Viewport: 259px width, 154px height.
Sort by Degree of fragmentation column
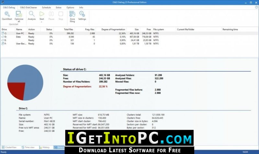click(113, 29)
